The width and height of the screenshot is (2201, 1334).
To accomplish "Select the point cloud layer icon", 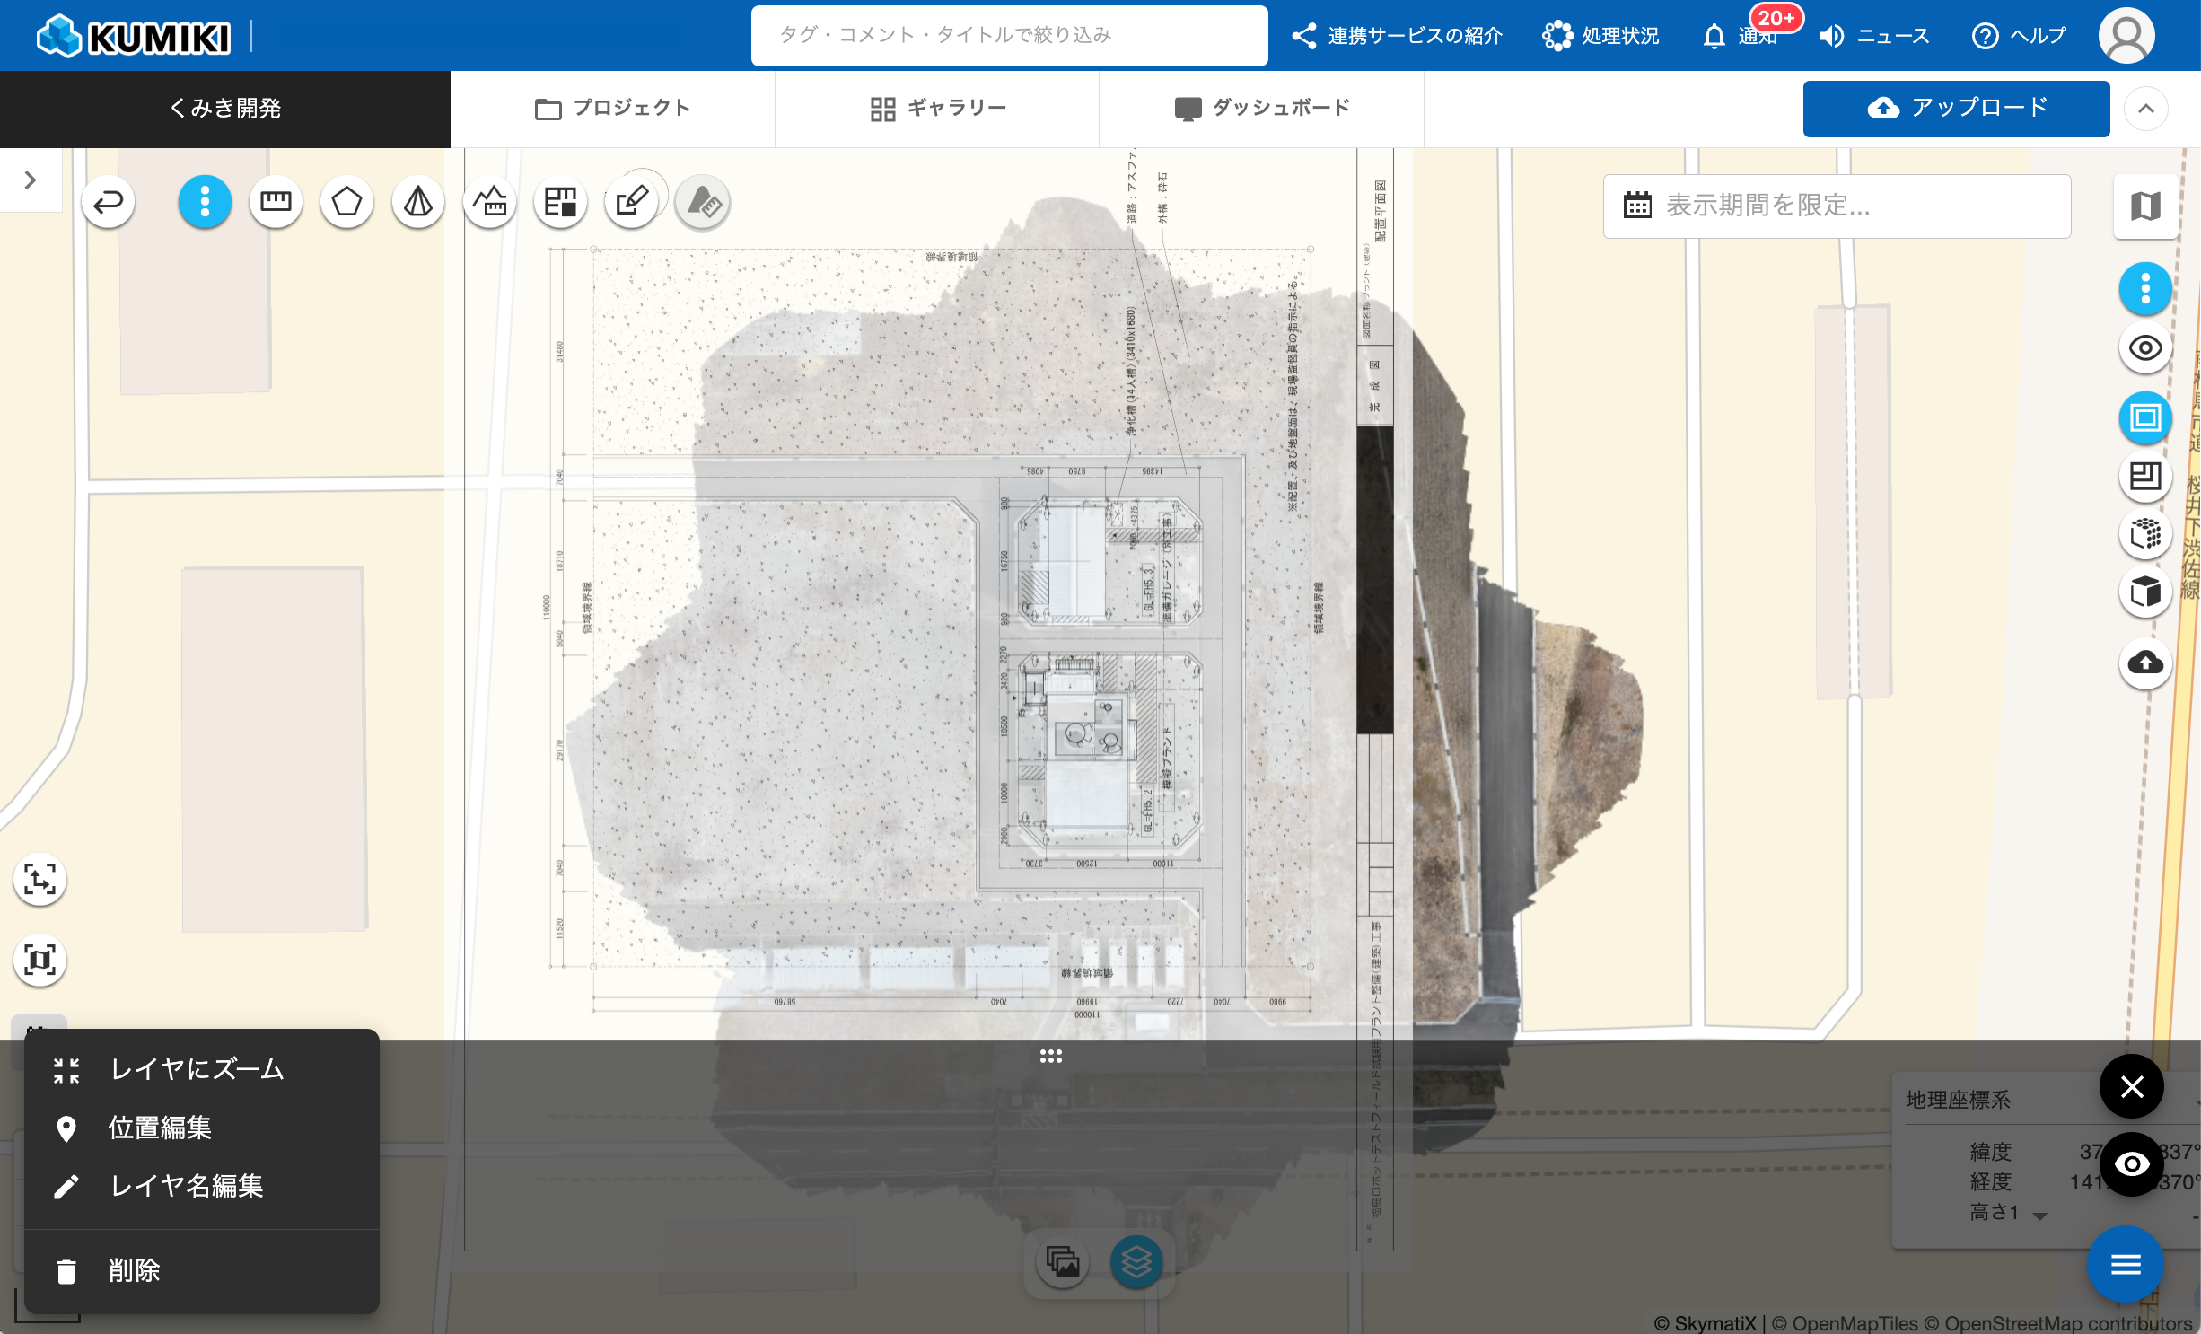I will pos(2144,533).
